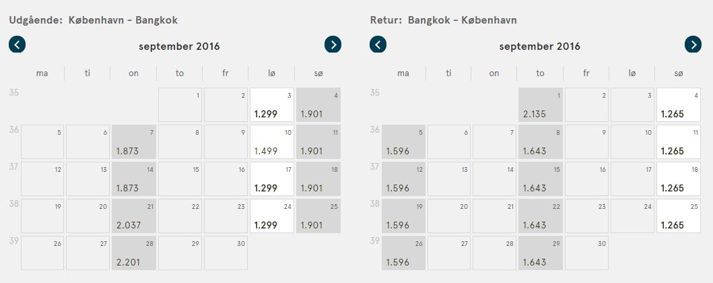Pick return September 8 fare 1.643
Viewport: 713px width, 283px height.
click(541, 142)
